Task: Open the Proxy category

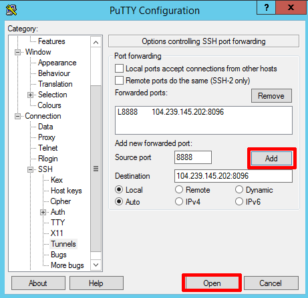Action: (x=47, y=137)
